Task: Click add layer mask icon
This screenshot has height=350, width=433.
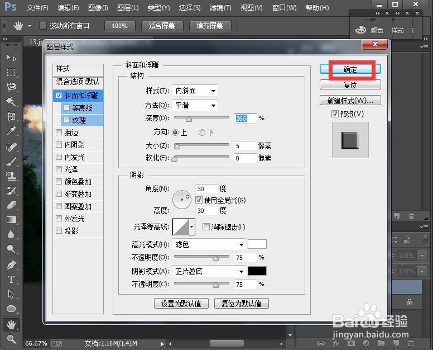Action: [x=351, y=343]
